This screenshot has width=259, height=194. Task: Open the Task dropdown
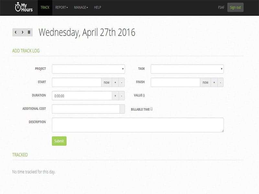point(187,69)
